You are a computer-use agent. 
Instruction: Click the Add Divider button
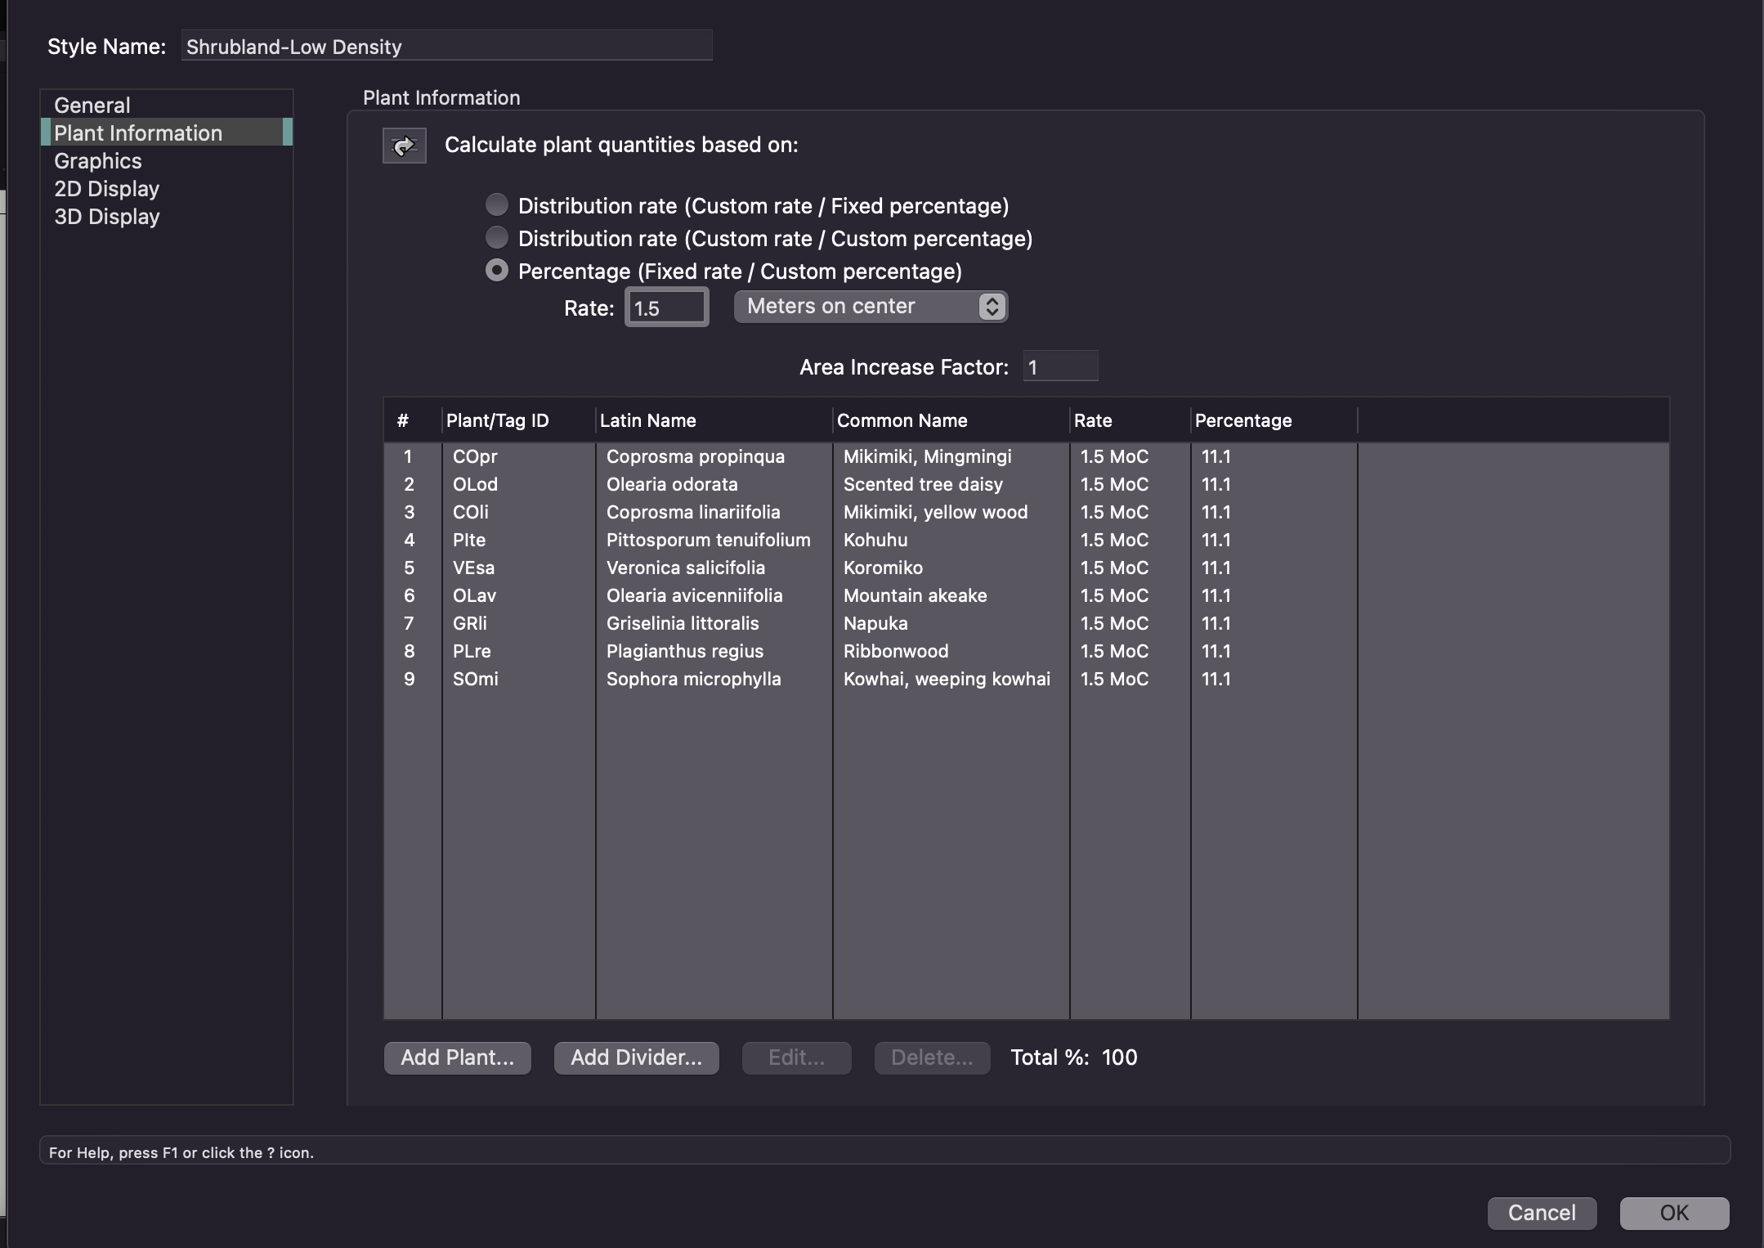636,1057
